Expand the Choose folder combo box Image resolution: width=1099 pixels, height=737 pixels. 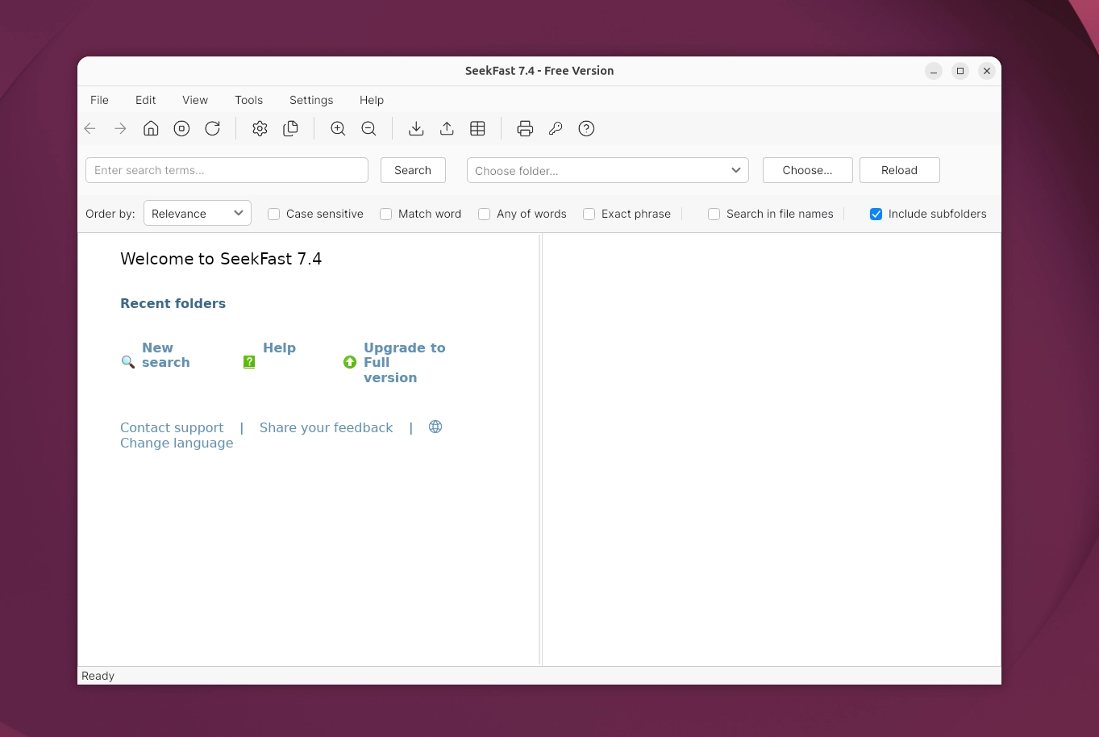click(x=608, y=170)
